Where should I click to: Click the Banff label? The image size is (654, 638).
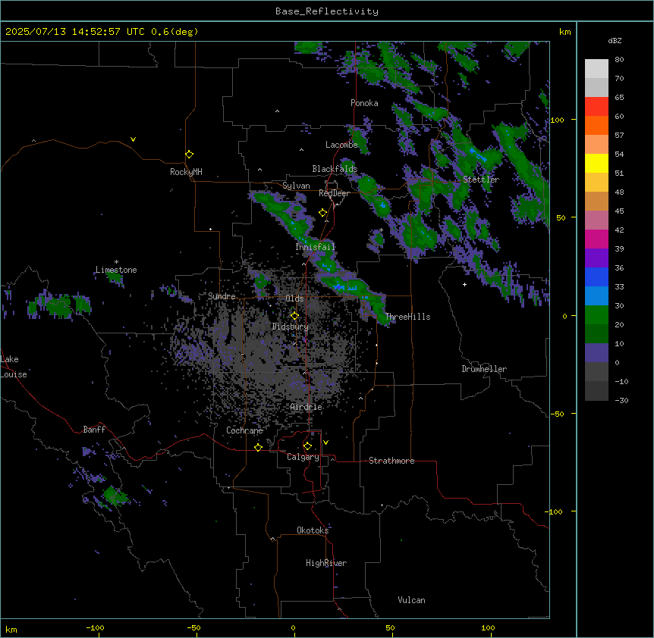click(94, 430)
